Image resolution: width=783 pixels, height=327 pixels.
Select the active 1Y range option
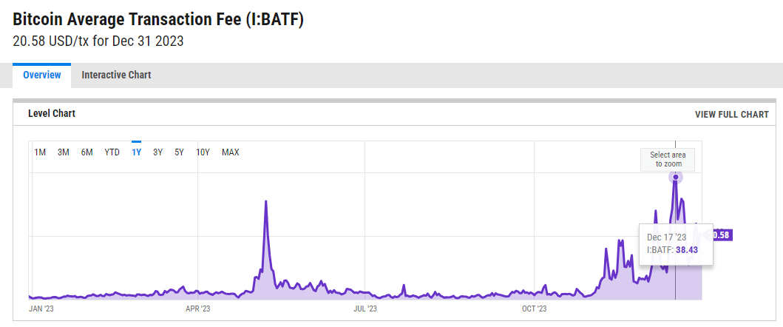click(x=136, y=152)
